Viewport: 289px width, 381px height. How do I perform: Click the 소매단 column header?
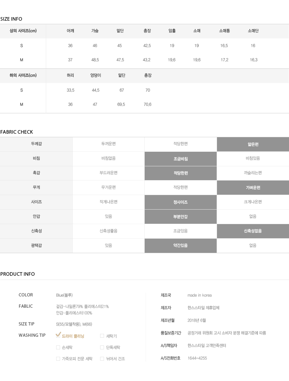click(253, 31)
